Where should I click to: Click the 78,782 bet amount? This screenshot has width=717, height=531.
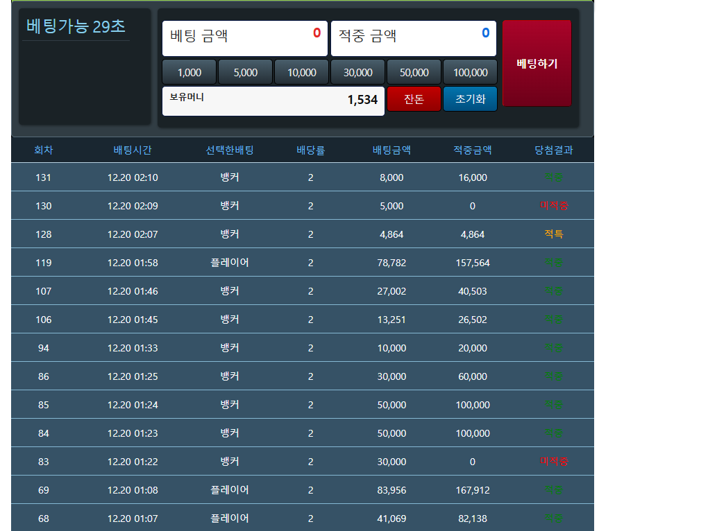(391, 263)
